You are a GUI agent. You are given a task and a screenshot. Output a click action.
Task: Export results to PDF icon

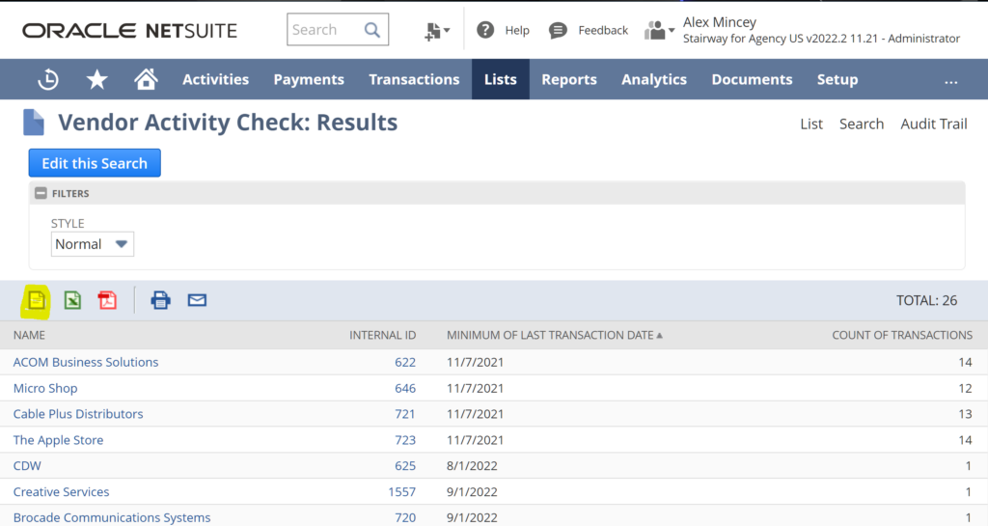tap(108, 300)
